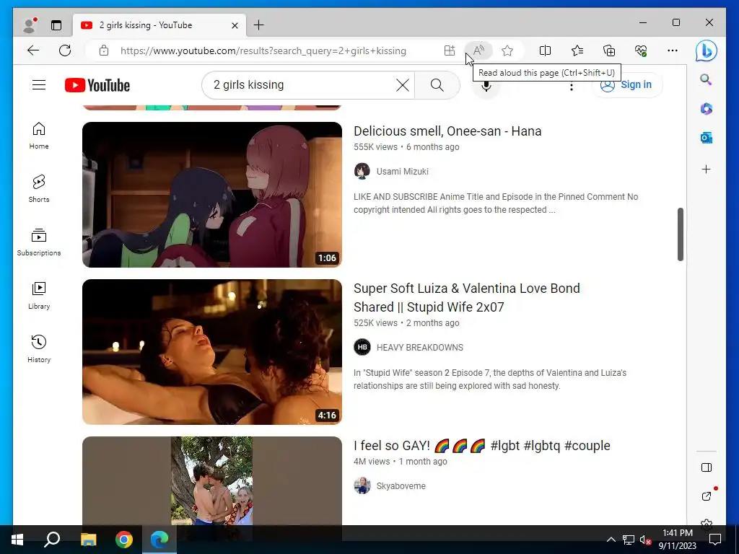Viewport: 739px width, 554px height.
Task: Show hidden system tray icons
Action: (611, 540)
